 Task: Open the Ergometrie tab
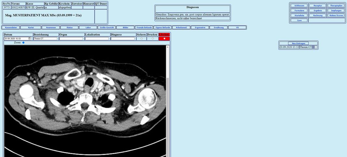pyautogui.click(x=200, y=28)
